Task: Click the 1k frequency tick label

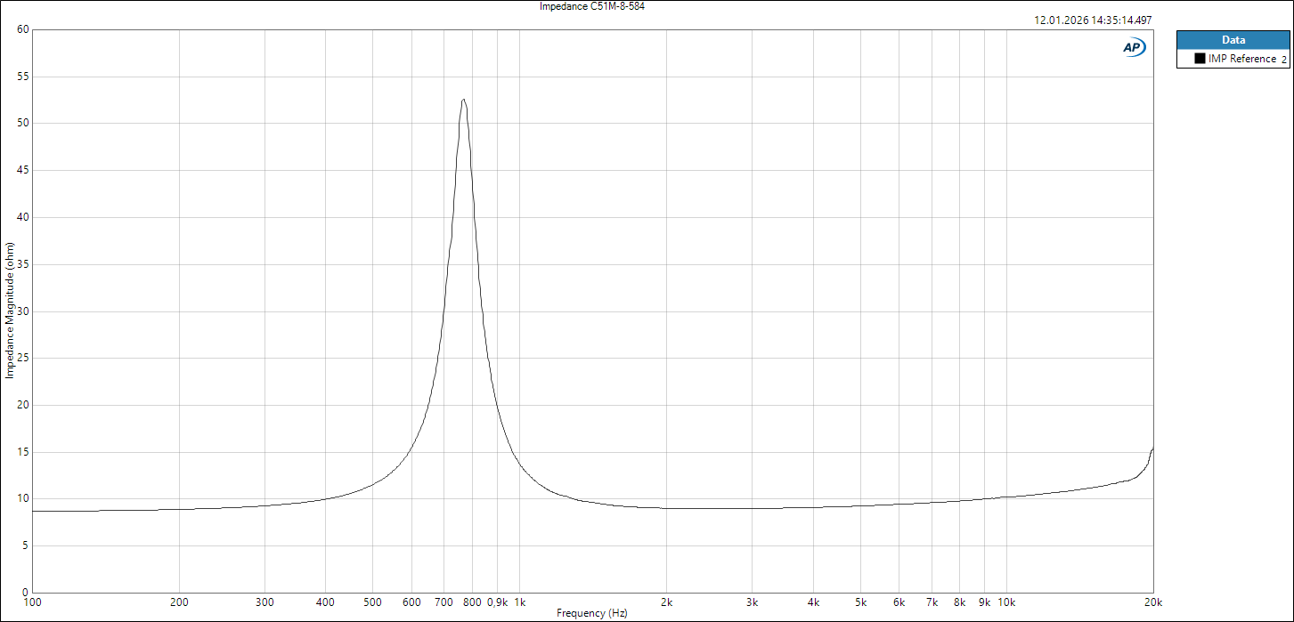Action: (x=521, y=602)
